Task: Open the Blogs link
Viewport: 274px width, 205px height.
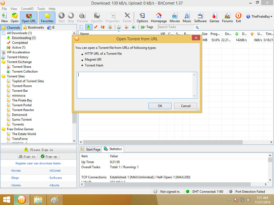Action: 15,178
